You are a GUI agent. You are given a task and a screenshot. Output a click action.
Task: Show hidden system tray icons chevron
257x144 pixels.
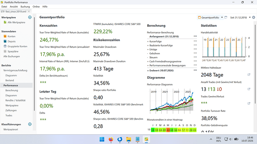tap(211, 139)
